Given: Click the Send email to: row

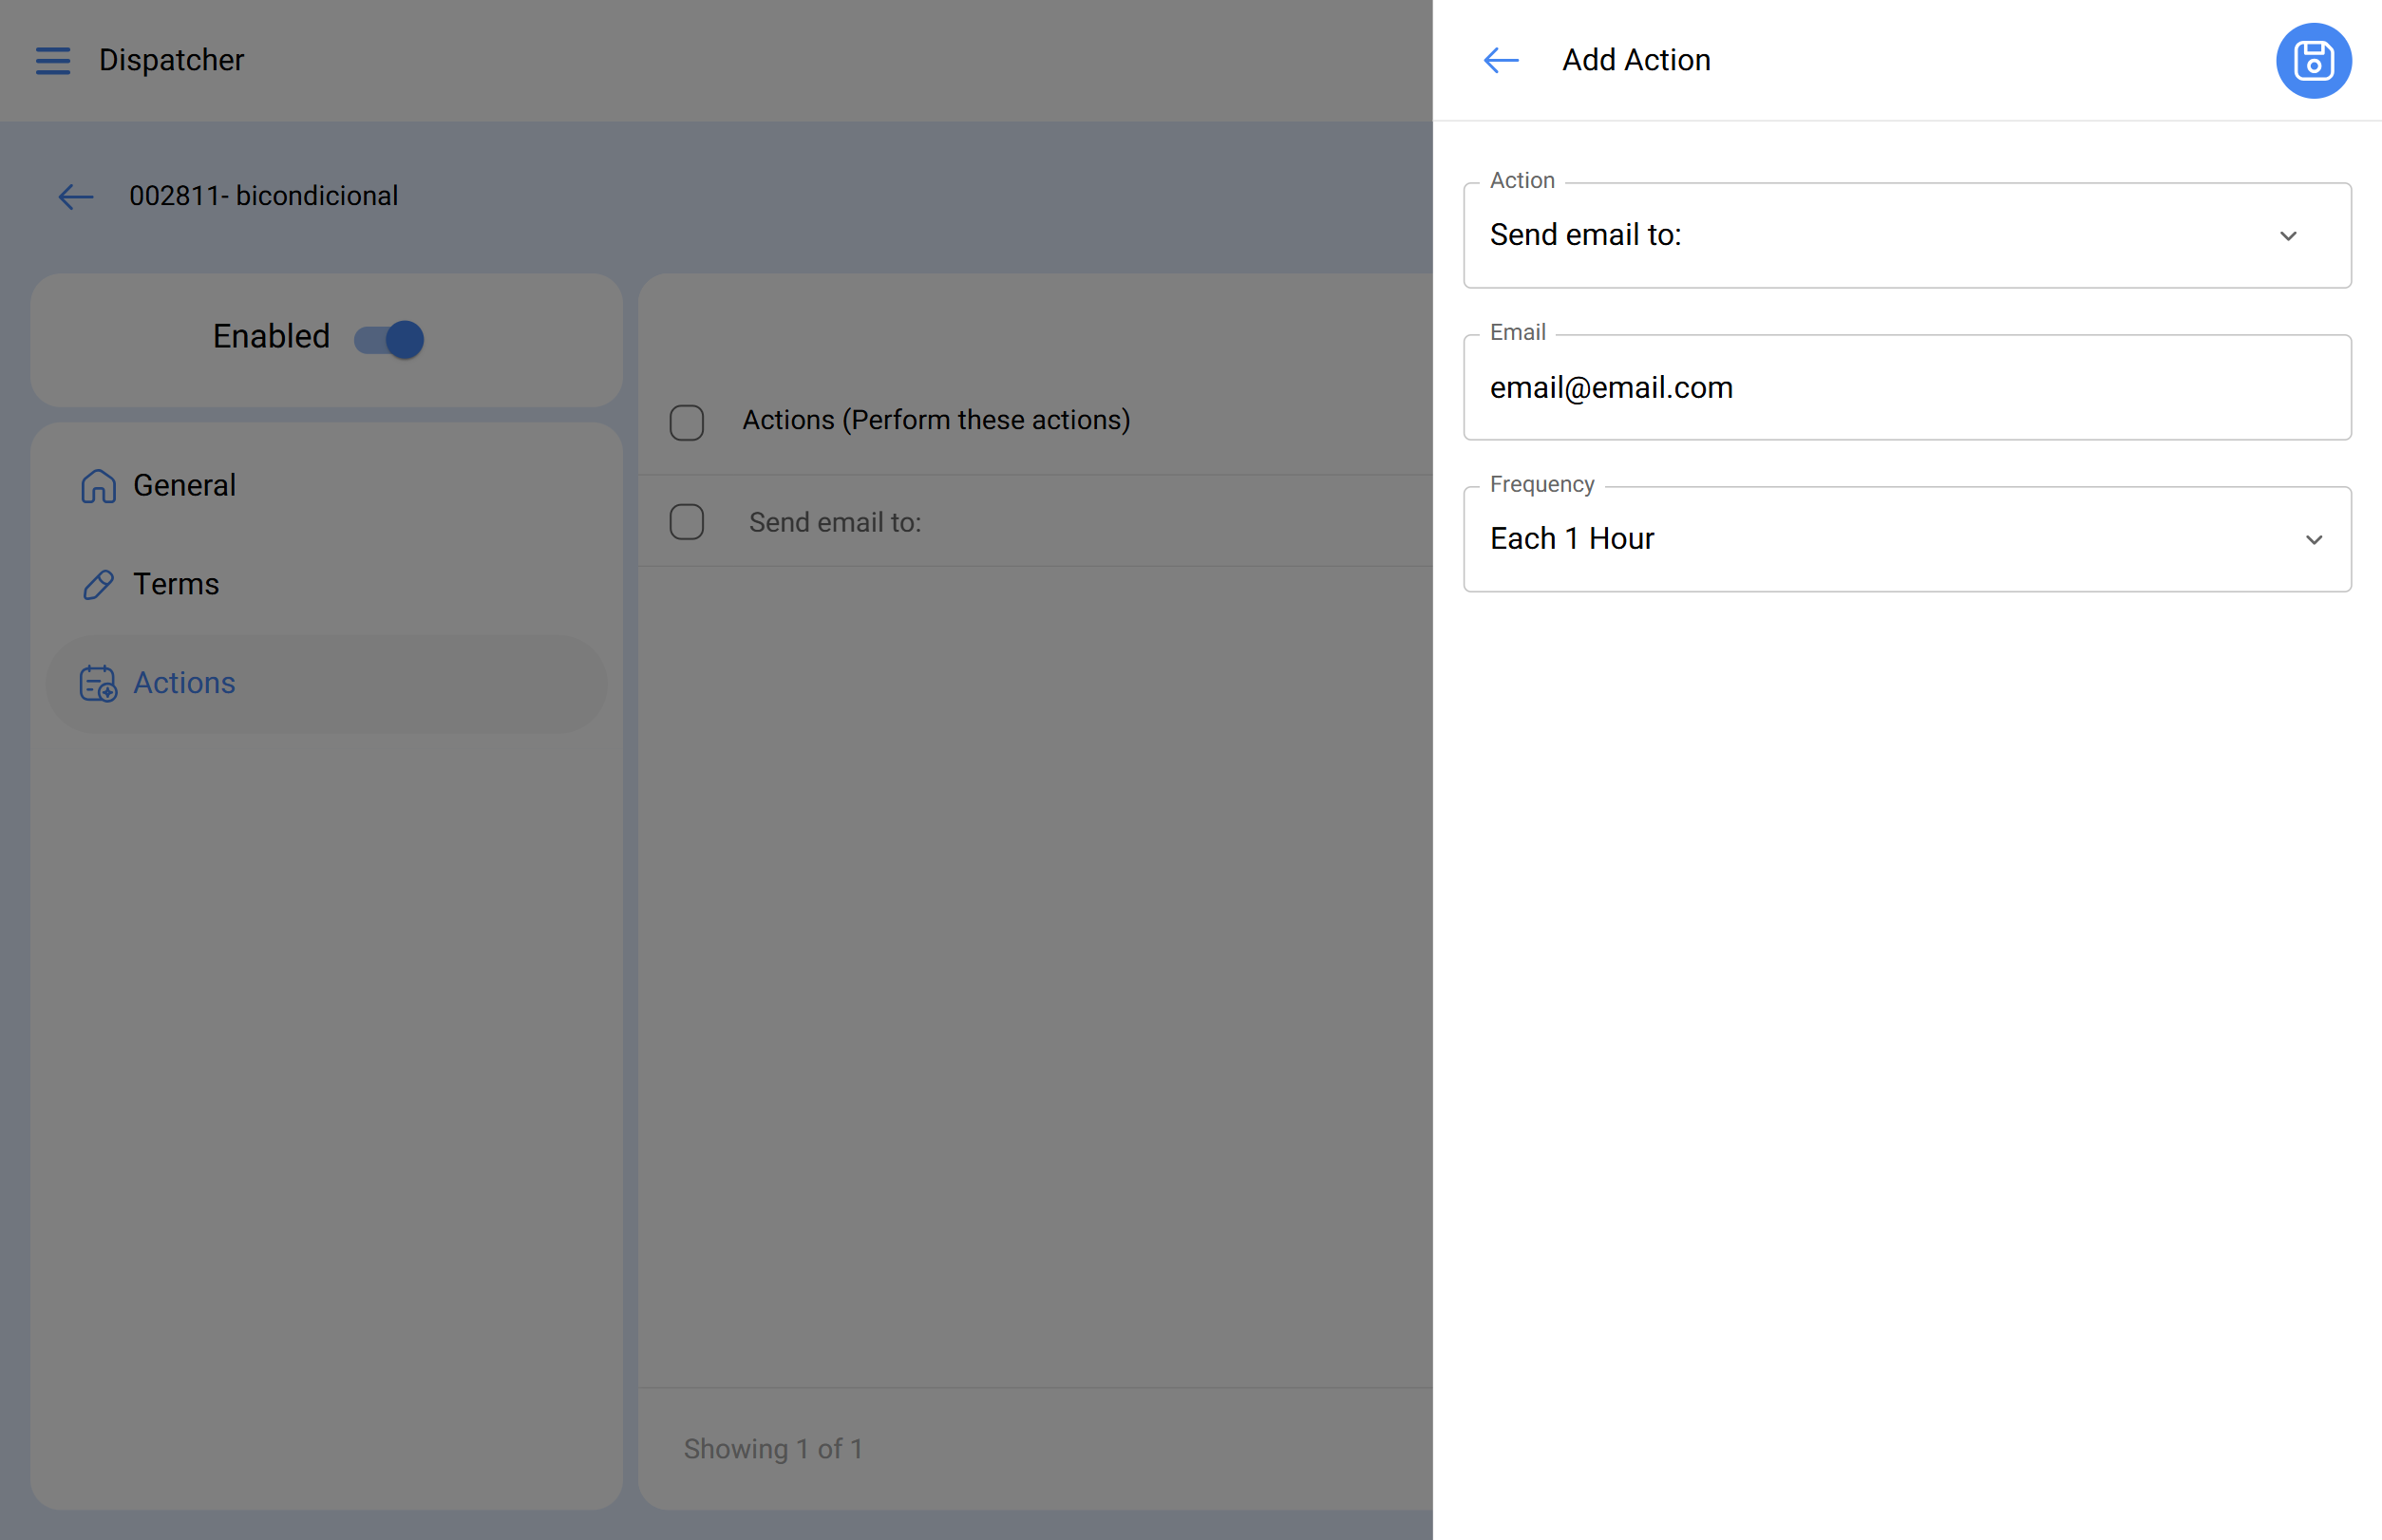Looking at the screenshot, I should 836,522.
